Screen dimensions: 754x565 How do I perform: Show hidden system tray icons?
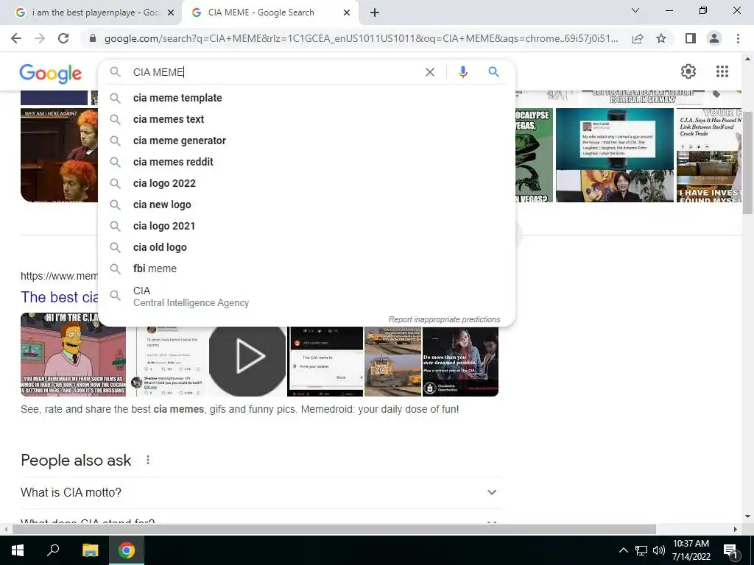point(623,550)
